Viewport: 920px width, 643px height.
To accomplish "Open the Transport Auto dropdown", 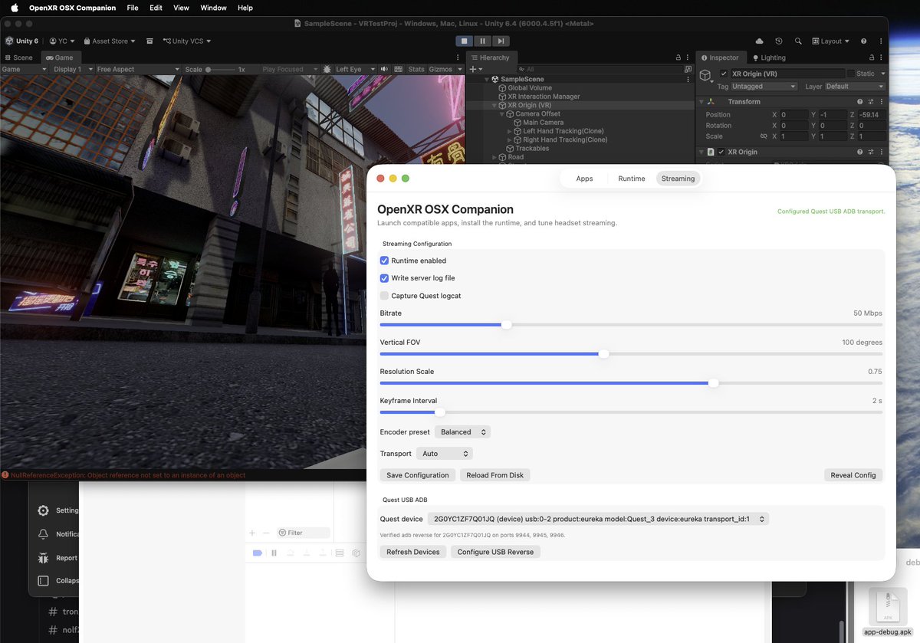I will point(445,454).
